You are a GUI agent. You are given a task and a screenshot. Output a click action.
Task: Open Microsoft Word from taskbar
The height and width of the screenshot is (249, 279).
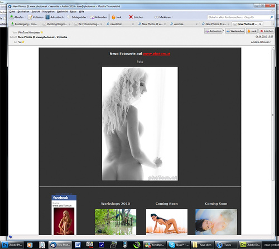coord(78,245)
